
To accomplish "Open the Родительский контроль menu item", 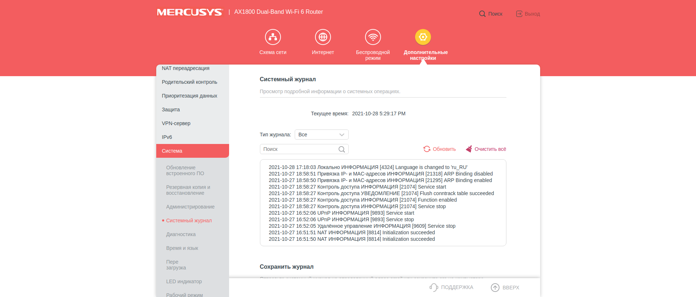I will (192, 82).
